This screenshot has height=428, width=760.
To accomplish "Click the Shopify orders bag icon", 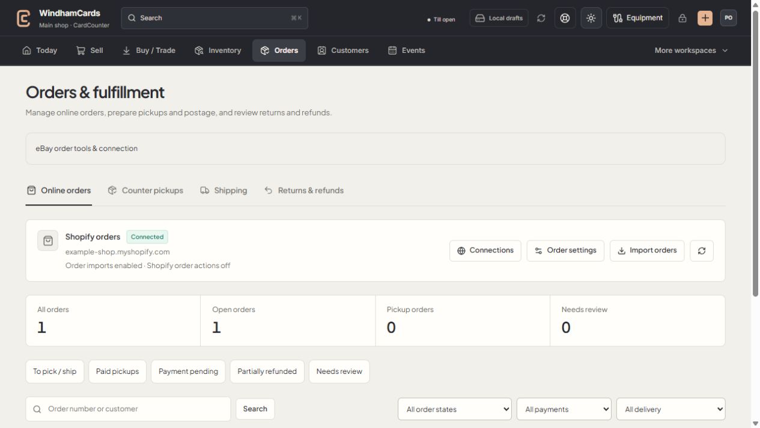I will tap(48, 240).
